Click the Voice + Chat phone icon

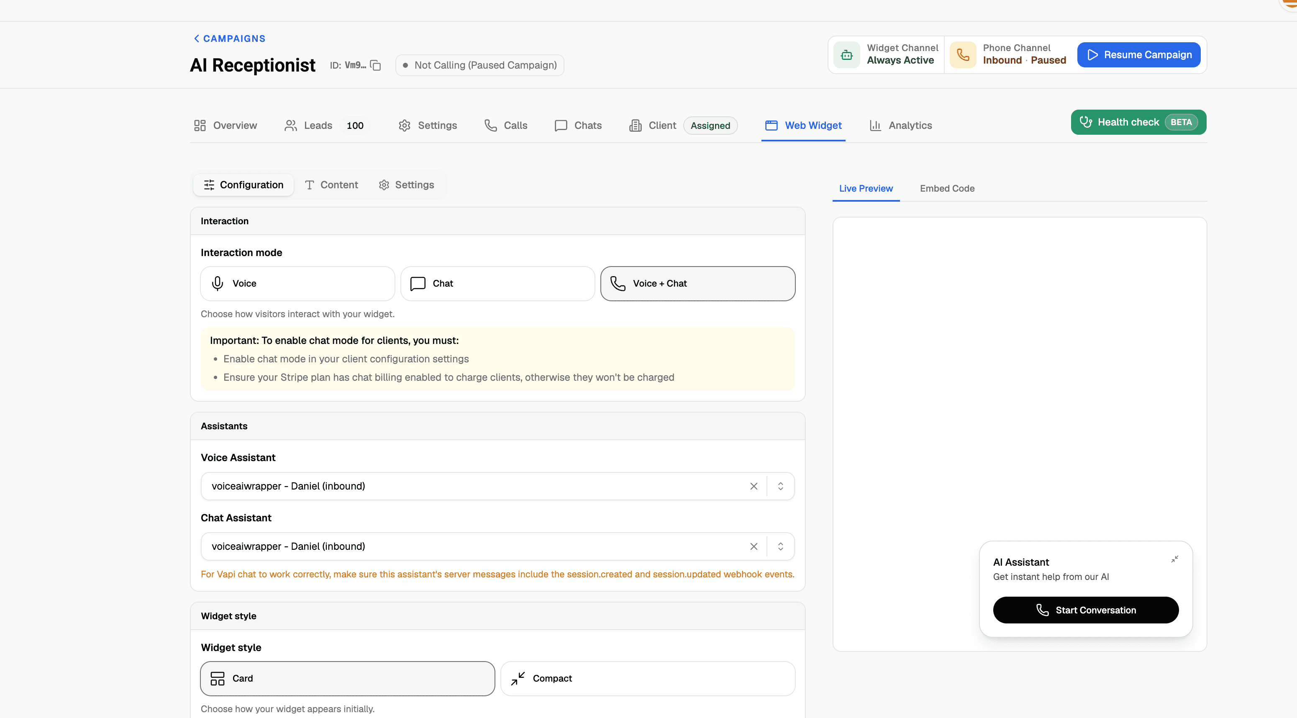pos(618,283)
